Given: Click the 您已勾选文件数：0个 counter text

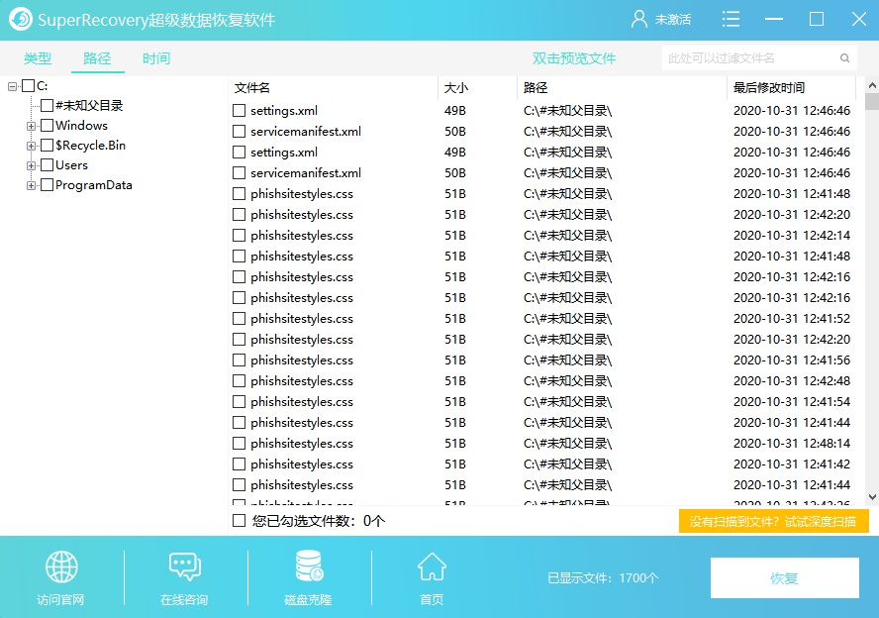Looking at the screenshot, I should point(319,521).
